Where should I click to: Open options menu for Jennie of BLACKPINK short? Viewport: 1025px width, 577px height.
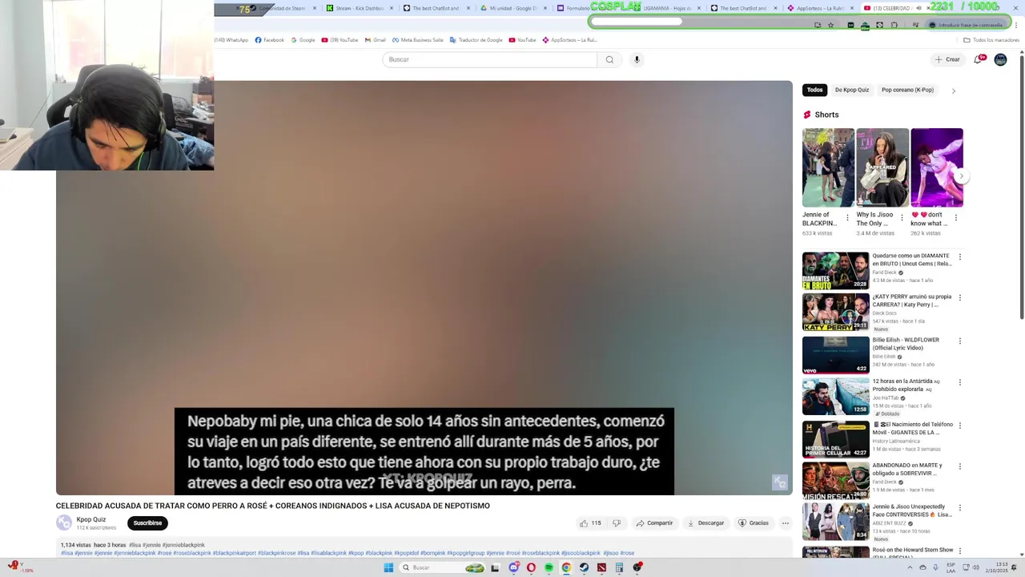[847, 217]
